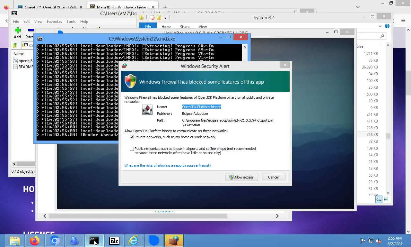Click the network tray icon
This screenshot has height=247, width=411.
(371, 241)
